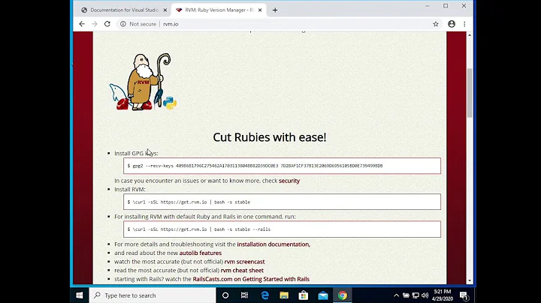Launch Microsoft Edge from the taskbar
This screenshot has height=303, width=541.
pos(264,295)
